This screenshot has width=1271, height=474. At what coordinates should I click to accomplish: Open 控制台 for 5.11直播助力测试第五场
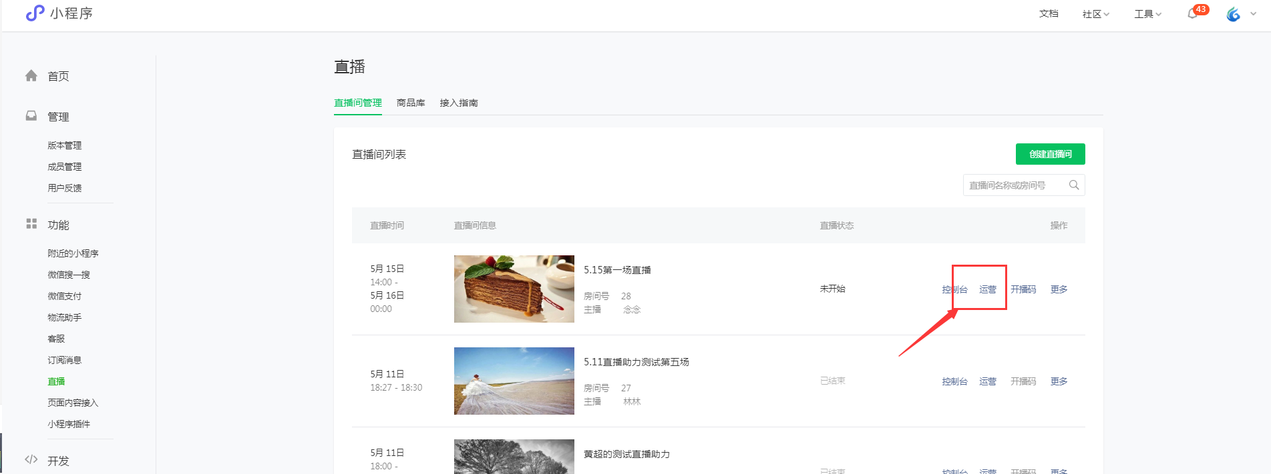[x=954, y=381]
